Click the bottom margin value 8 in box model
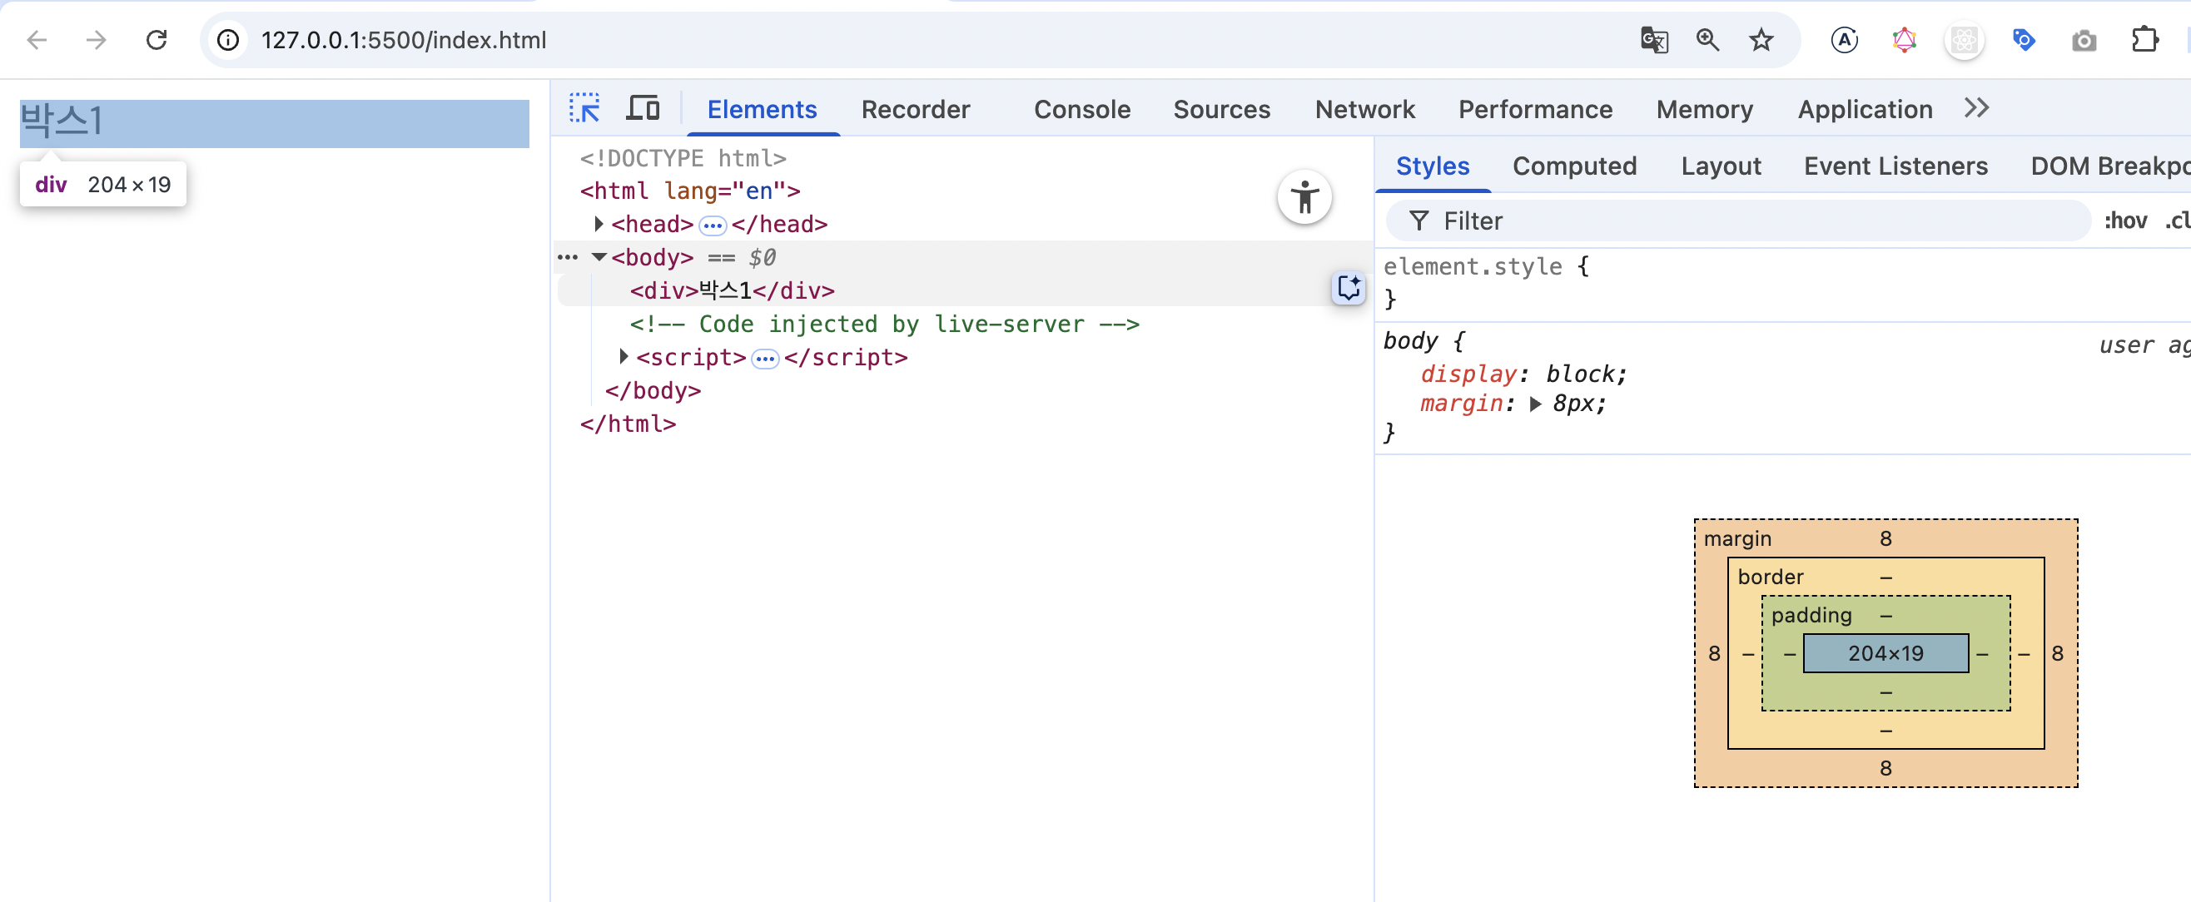The width and height of the screenshot is (2191, 902). 1885,768
